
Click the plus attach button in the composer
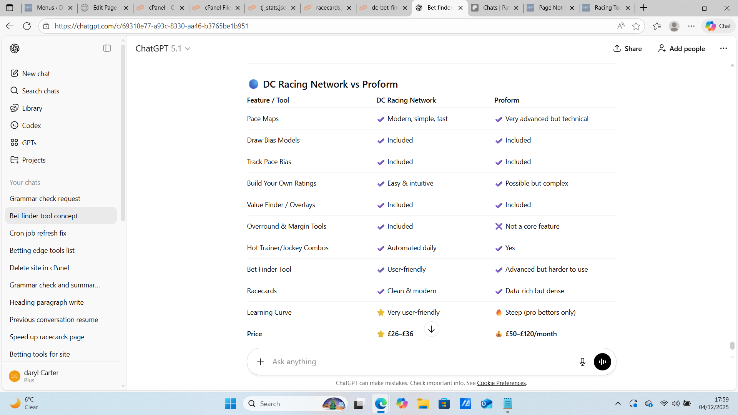tap(260, 362)
